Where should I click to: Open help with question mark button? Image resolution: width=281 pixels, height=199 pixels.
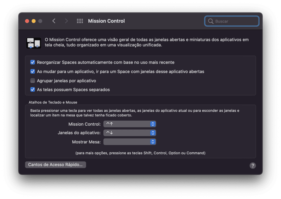pyautogui.click(x=253, y=165)
